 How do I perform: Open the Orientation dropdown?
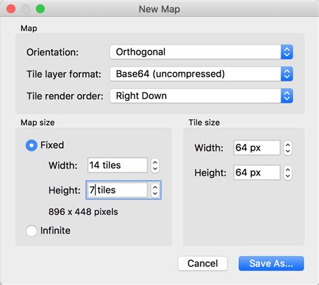tap(201, 52)
